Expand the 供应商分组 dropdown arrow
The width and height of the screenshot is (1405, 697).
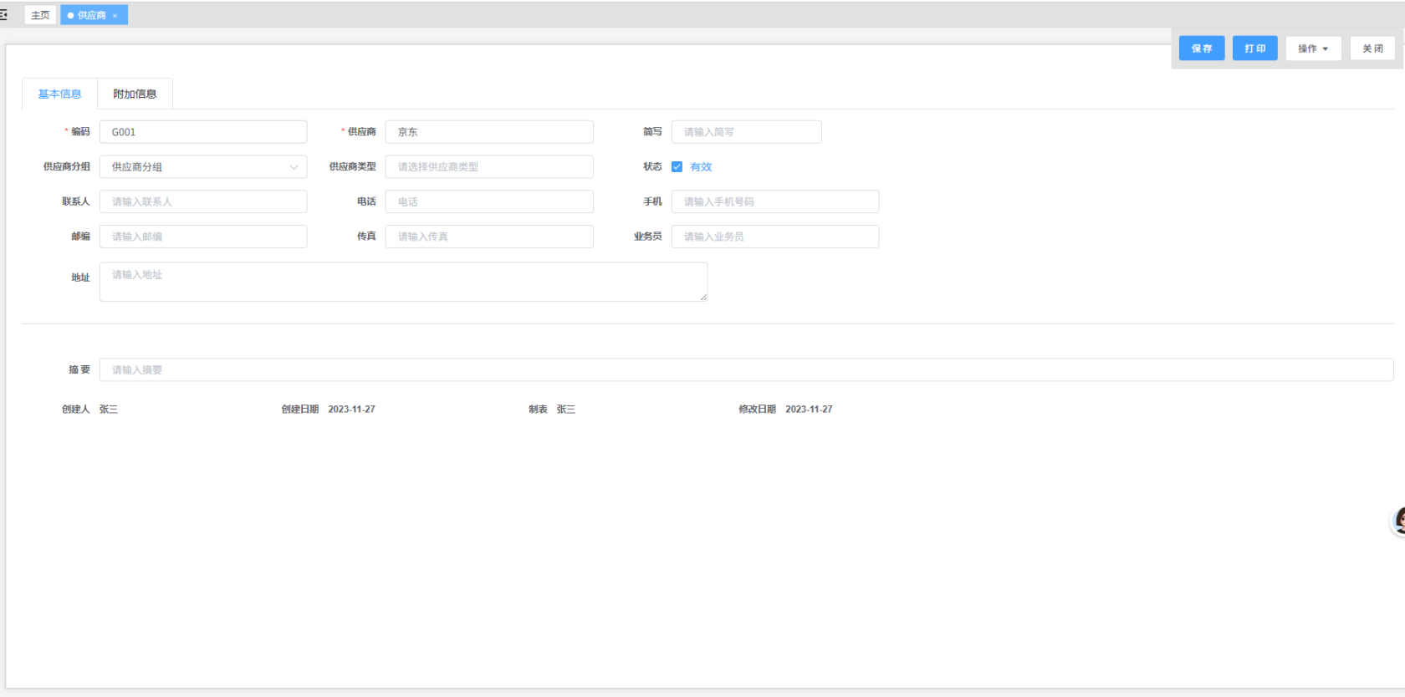294,167
